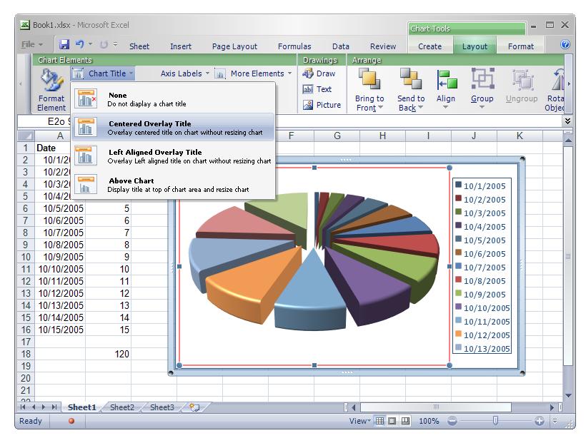Click the Rotate Object icon
The image size is (586, 443).
[557, 79]
